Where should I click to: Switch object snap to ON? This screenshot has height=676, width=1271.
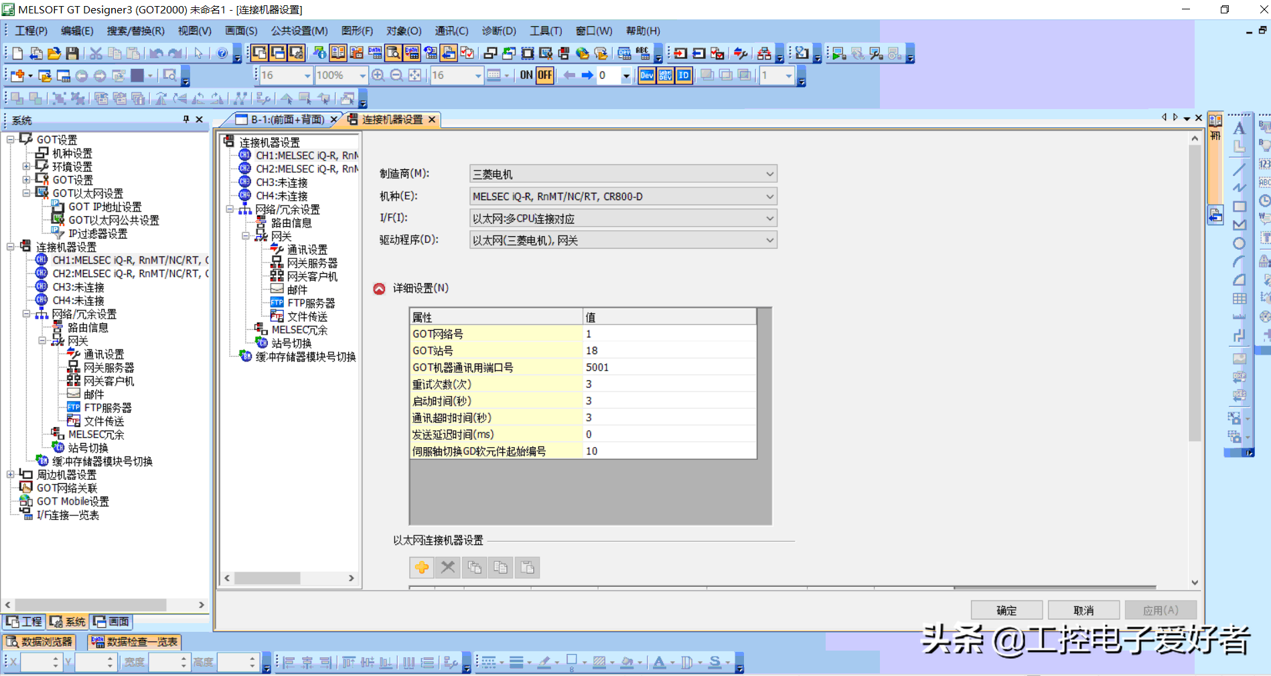pyautogui.click(x=526, y=76)
